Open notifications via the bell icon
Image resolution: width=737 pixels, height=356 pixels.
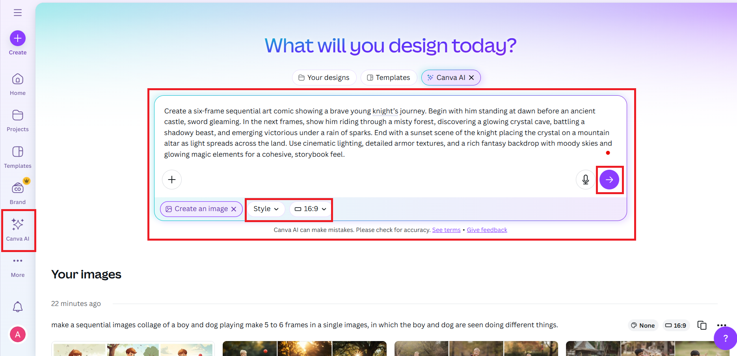click(17, 307)
